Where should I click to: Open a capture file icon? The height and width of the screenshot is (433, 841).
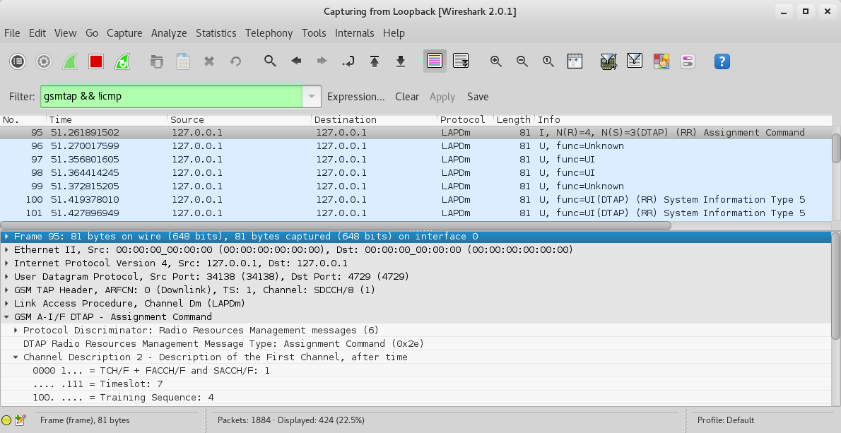(157, 61)
